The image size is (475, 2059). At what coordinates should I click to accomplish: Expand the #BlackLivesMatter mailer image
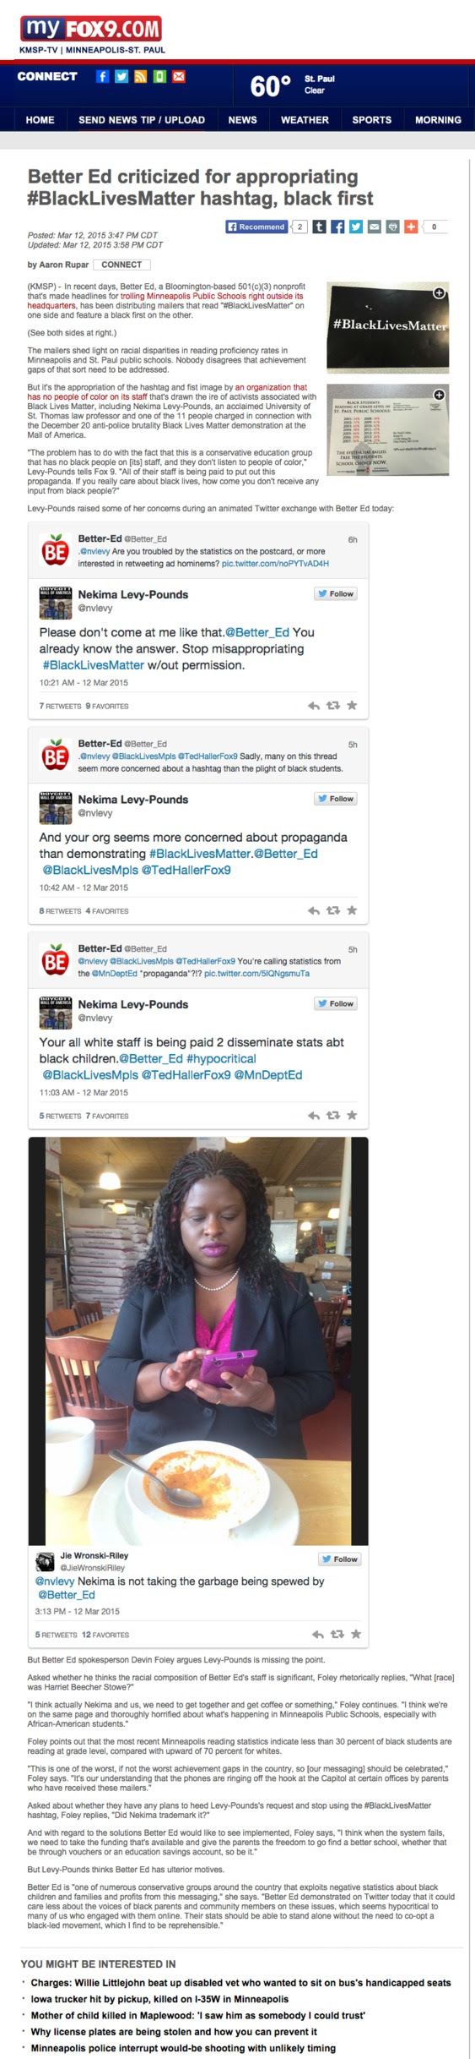tap(387, 328)
